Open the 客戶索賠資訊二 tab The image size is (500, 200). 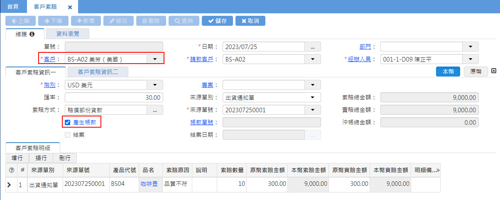pos(98,72)
